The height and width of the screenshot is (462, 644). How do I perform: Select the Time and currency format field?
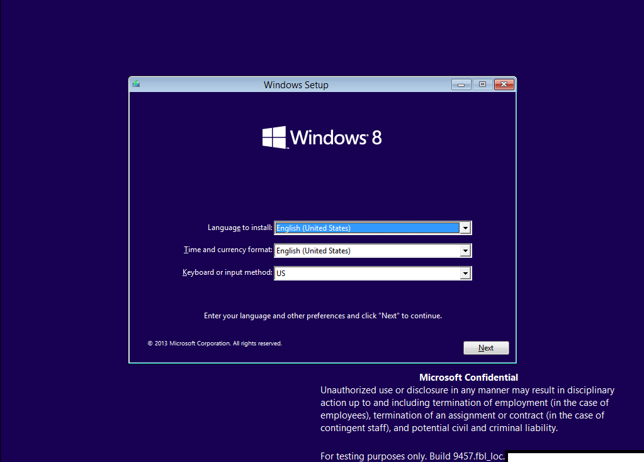[x=373, y=251]
